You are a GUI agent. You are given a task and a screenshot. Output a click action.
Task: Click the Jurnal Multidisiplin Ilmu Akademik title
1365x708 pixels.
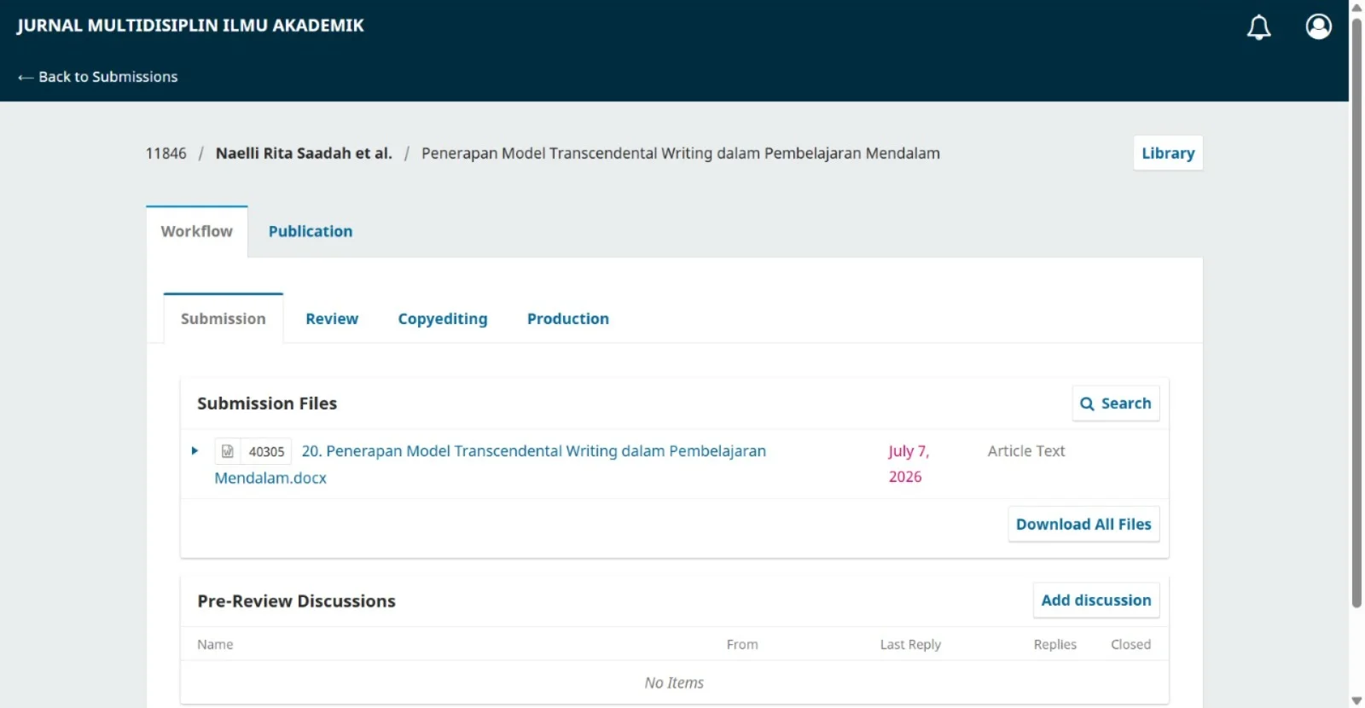pos(190,26)
